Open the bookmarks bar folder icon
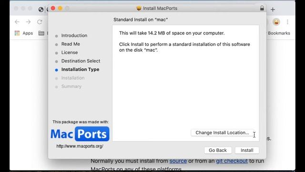The image size is (305, 172). tap(41, 33)
